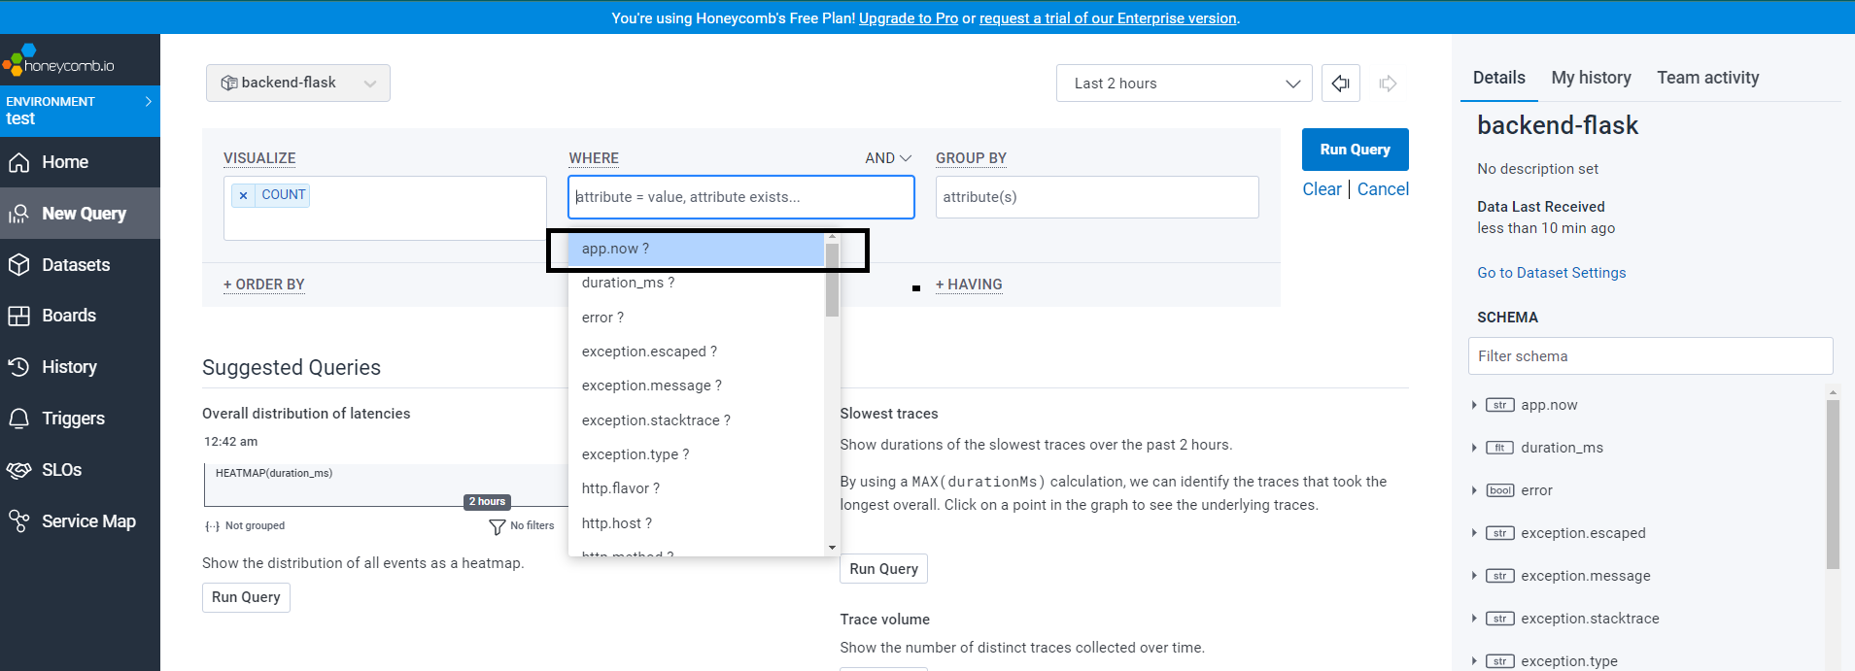Add a HAVING clause
Image resolution: width=1855 pixels, height=671 pixels.
point(969,285)
